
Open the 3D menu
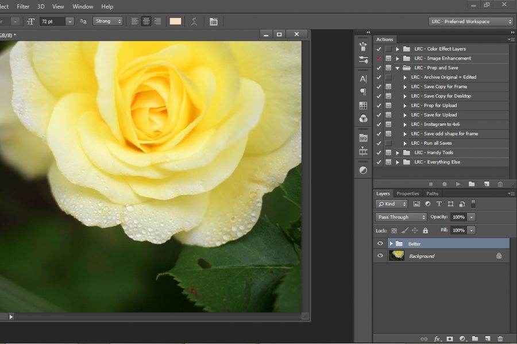41,6
